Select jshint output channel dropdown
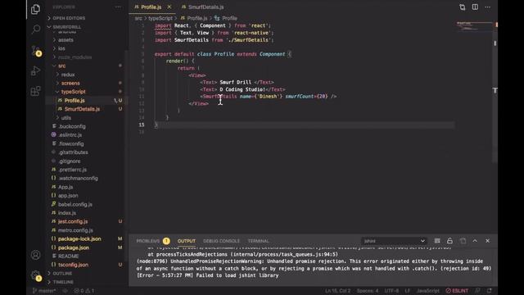Screen dimensions: 524x295 click(x=394, y=241)
